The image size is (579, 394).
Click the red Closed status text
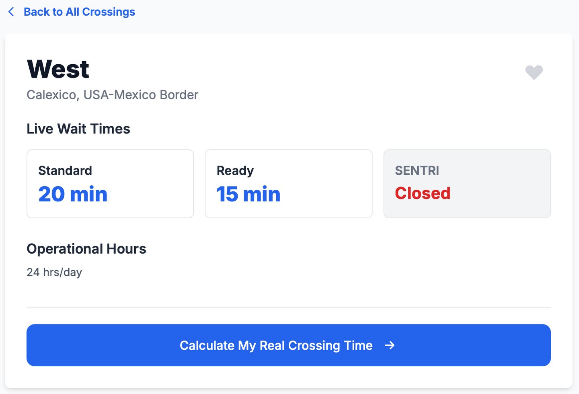pyautogui.click(x=423, y=193)
